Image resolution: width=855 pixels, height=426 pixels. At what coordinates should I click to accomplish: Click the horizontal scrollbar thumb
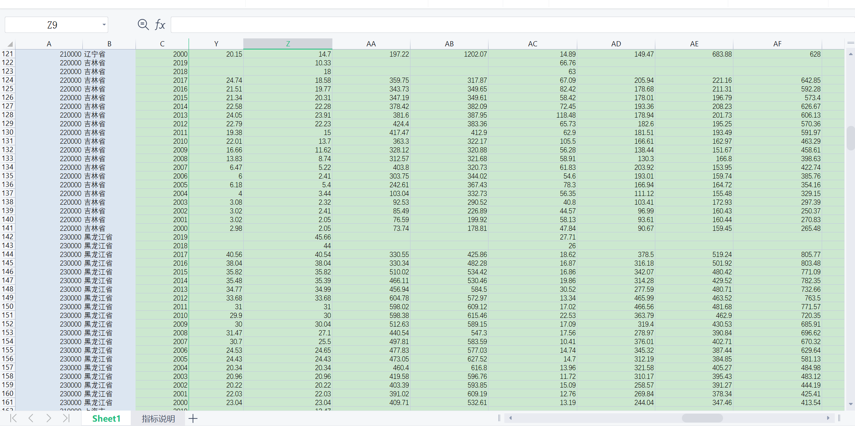[702, 418]
